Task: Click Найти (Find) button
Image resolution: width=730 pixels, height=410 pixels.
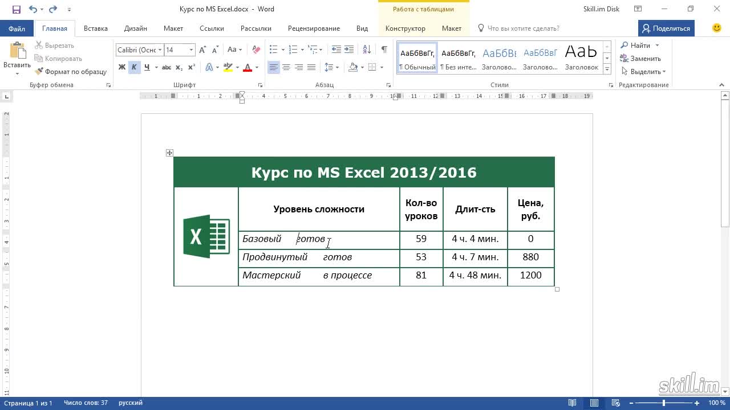Action: coord(636,45)
